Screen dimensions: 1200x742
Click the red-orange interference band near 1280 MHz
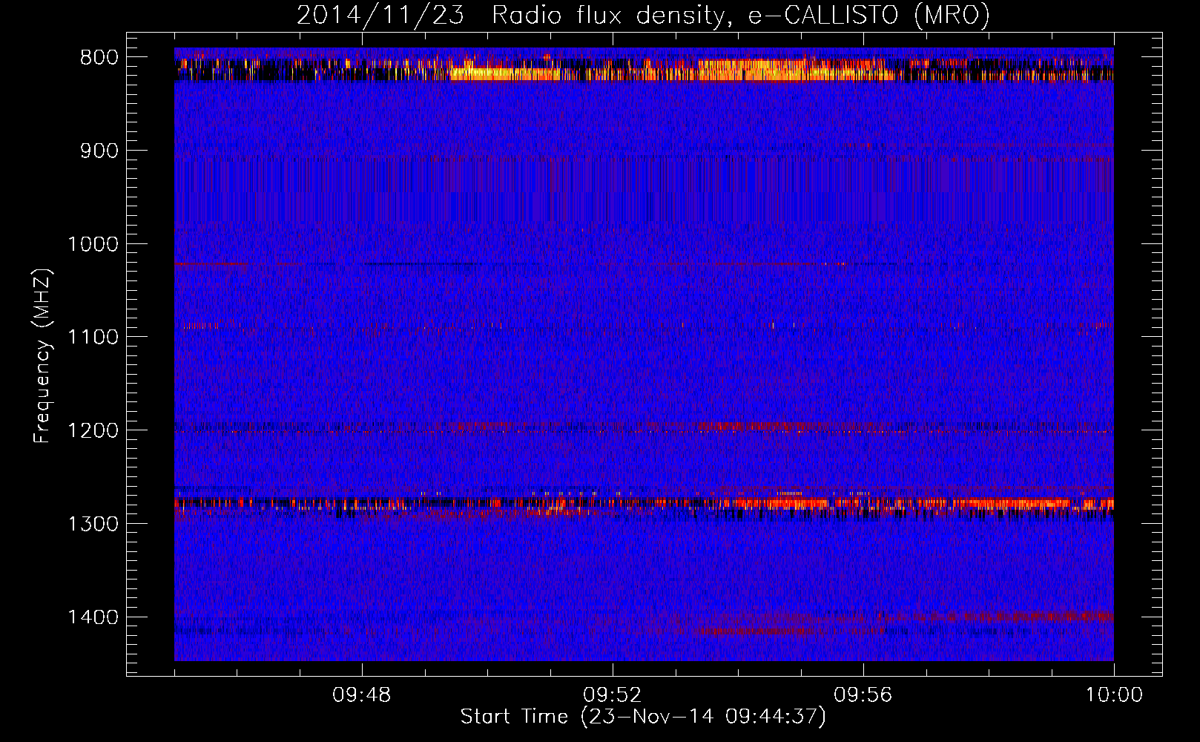click(x=644, y=504)
